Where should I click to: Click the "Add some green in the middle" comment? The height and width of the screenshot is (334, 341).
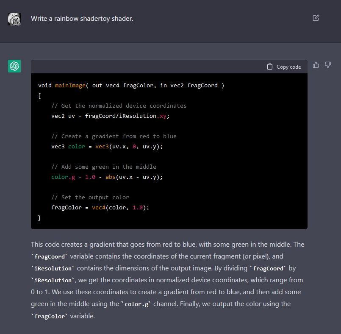(103, 167)
